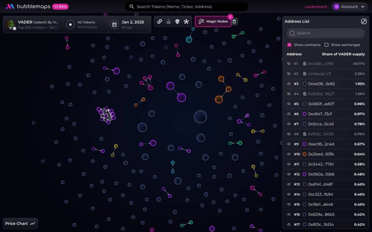Hide address #3 0x4e08...3e82

pos(289,84)
